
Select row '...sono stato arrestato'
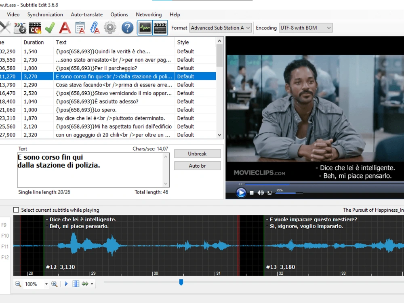click(x=108, y=60)
